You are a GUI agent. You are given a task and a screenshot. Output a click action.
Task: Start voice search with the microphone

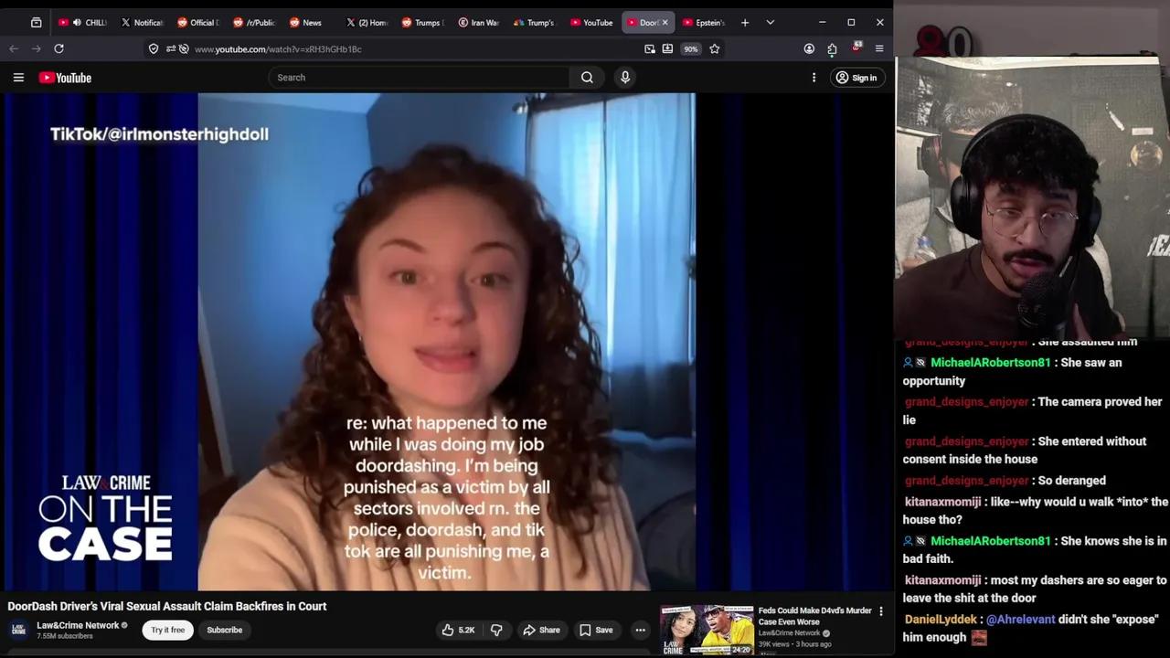pos(625,78)
